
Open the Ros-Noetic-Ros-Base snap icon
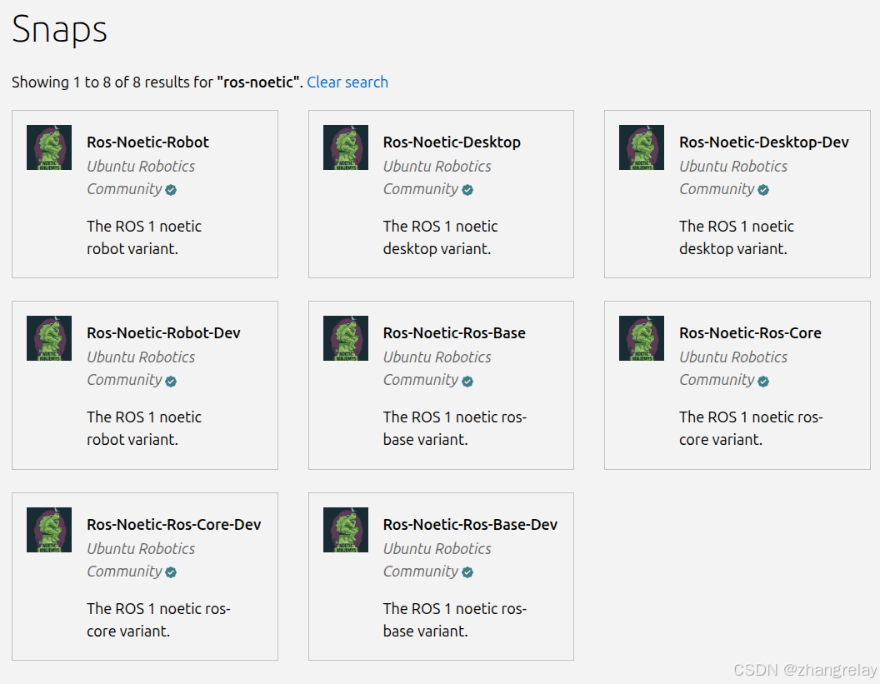(346, 338)
